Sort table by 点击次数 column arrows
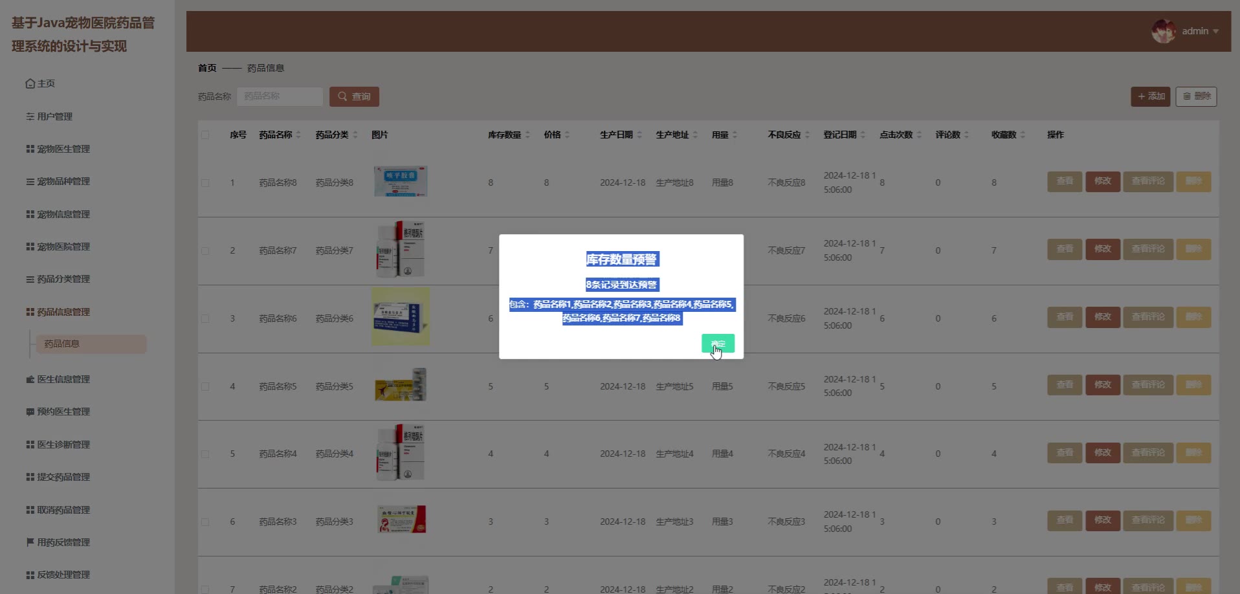1240x594 pixels. pyautogui.click(x=919, y=135)
